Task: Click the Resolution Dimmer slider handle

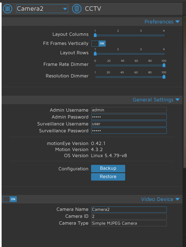Action: click(164, 77)
